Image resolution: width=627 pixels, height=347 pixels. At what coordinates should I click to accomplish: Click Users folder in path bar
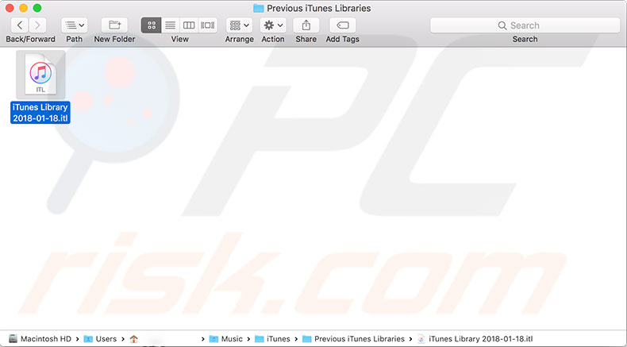click(100, 338)
